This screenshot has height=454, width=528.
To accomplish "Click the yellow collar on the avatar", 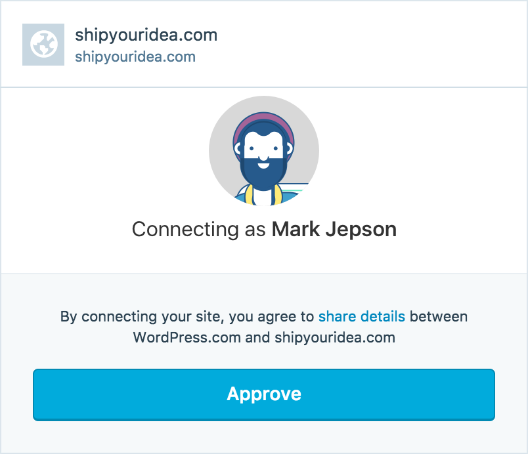I will click(248, 195).
